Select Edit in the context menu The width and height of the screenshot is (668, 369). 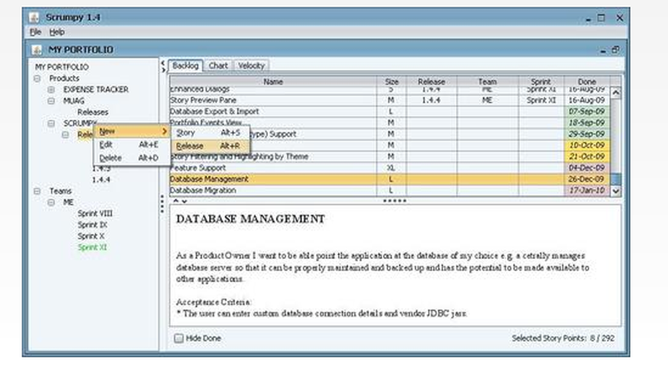132,145
